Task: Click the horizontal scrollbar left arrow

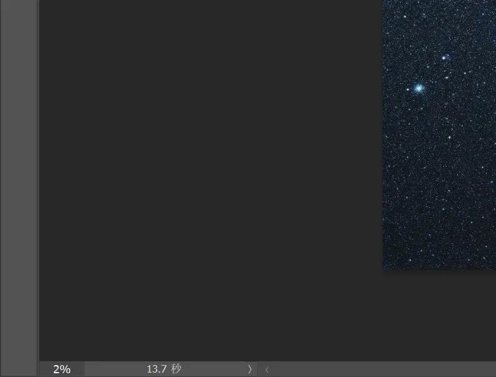Action: [267, 369]
